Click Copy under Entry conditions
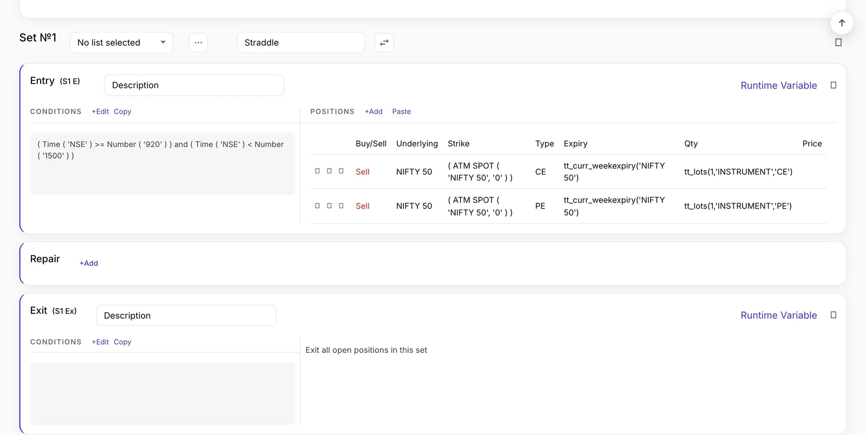Image resolution: width=866 pixels, height=435 pixels. (x=122, y=111)
